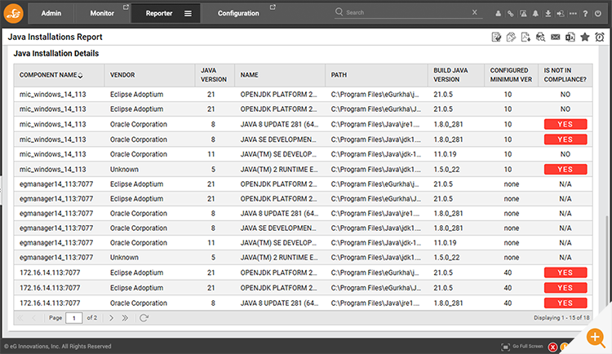Schedule report with alarm clock icon
This screenshot has height=354, width=612.
(x=600, y=37)
